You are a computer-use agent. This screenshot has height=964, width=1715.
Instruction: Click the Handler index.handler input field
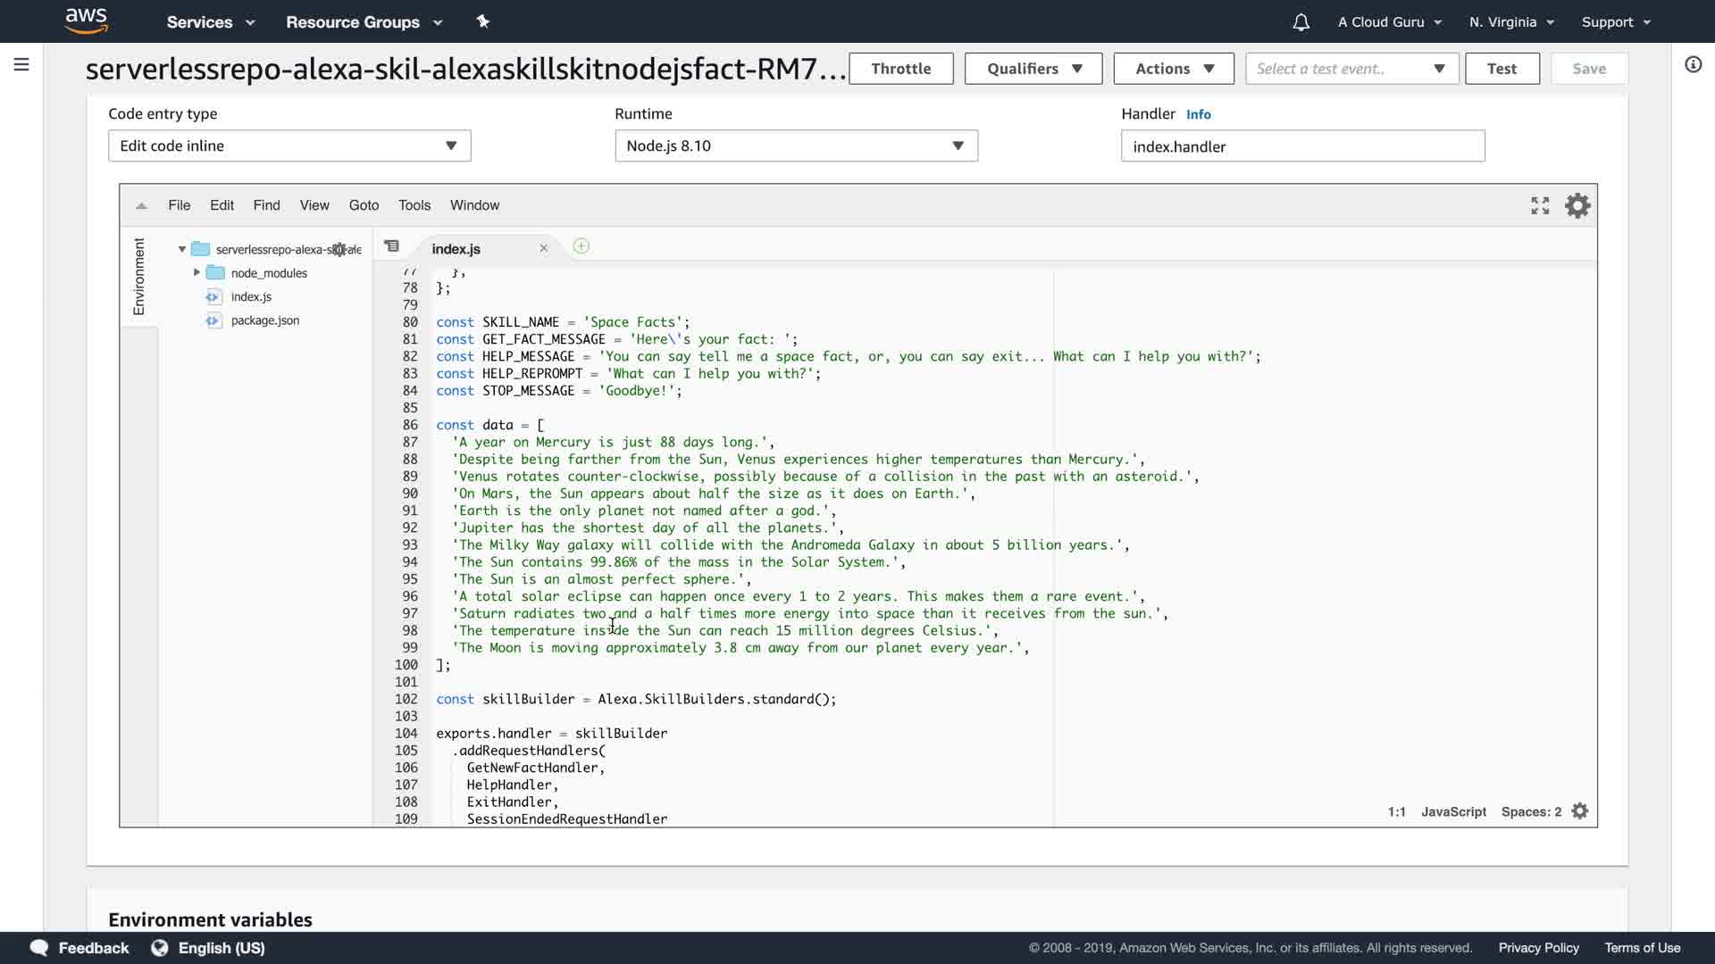coord(1301,146)
